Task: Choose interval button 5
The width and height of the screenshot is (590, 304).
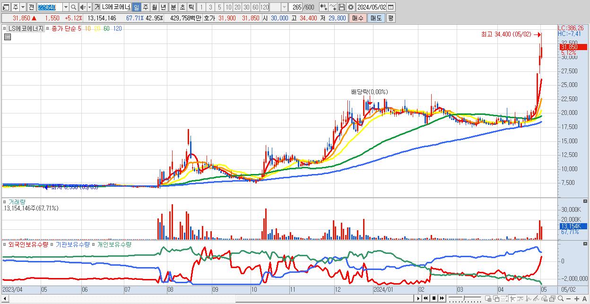Action: (x=219, y=7)
